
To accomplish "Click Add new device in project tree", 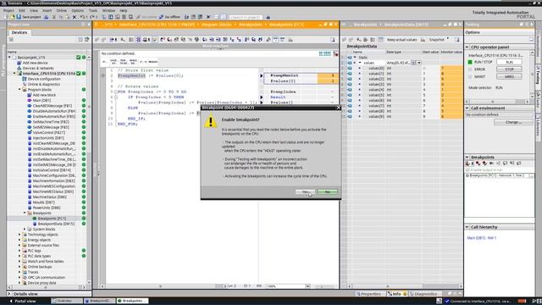I will [35, 63].
